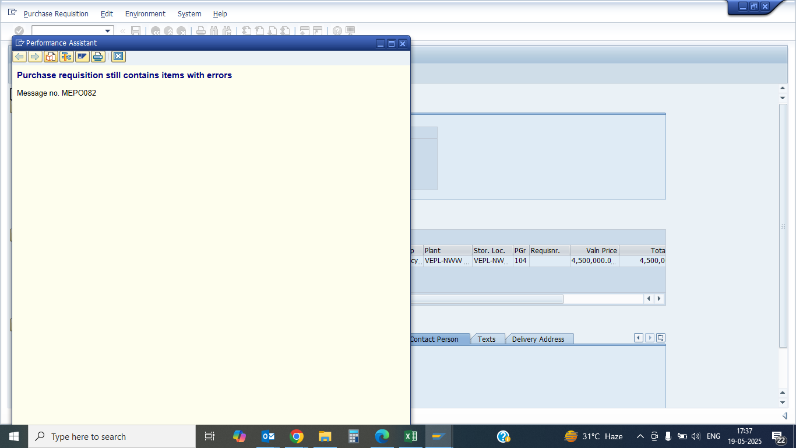Screen dimensions: 796x448
Task: Print the Performance Assistant message
Action: click(x=98, y=57)
